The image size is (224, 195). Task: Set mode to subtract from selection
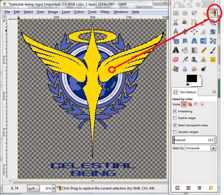(196, 104)
